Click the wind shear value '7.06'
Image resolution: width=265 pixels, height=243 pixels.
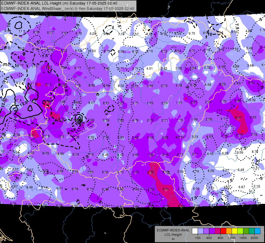click(254, 134)
